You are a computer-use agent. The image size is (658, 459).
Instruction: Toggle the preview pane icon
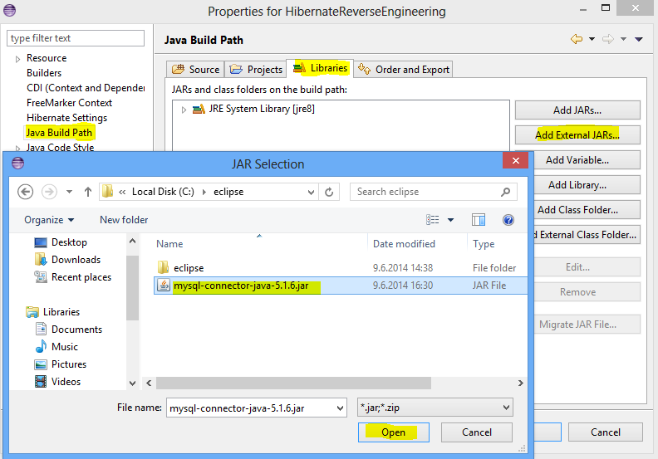coord(479,220)
